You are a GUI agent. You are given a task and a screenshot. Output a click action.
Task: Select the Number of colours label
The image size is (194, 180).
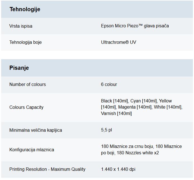click(x=28, y=84)
